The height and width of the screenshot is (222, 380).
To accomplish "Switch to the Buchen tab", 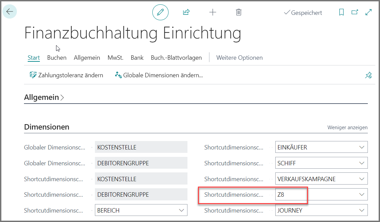I will [57, 58].
